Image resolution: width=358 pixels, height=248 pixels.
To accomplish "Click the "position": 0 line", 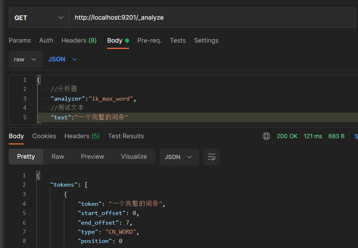I will click(x=100, y=241).
